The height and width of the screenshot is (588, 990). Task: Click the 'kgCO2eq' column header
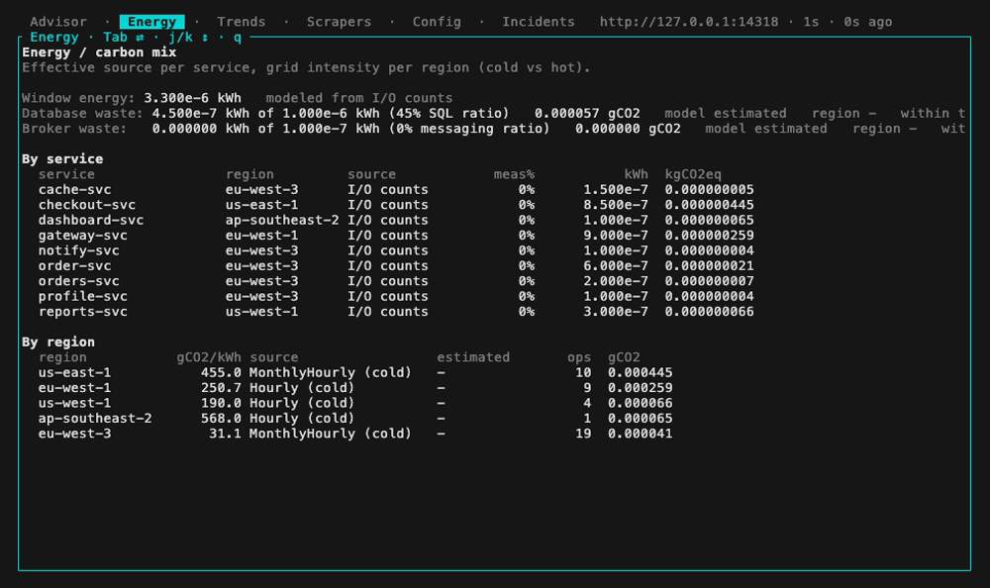693,174
